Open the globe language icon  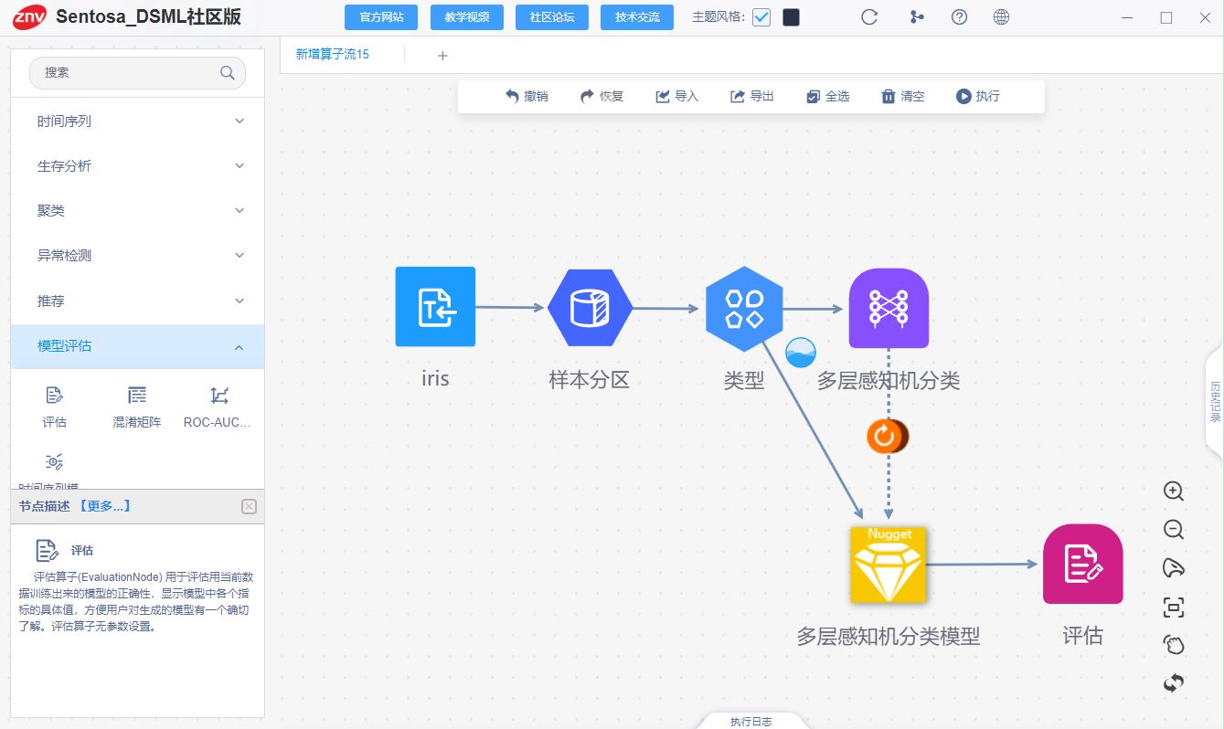(1001, 16)
